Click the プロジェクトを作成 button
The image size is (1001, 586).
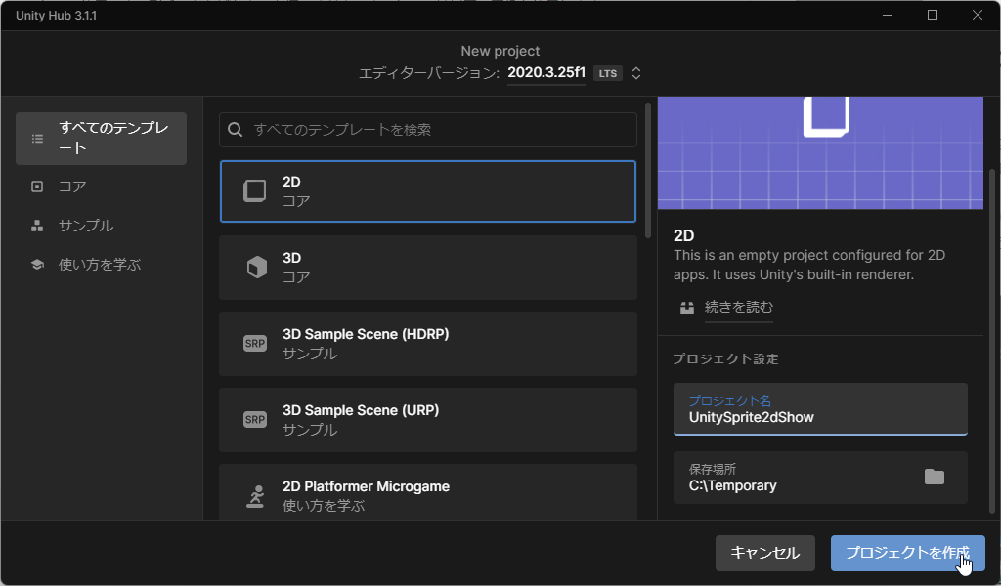(907, 553)
